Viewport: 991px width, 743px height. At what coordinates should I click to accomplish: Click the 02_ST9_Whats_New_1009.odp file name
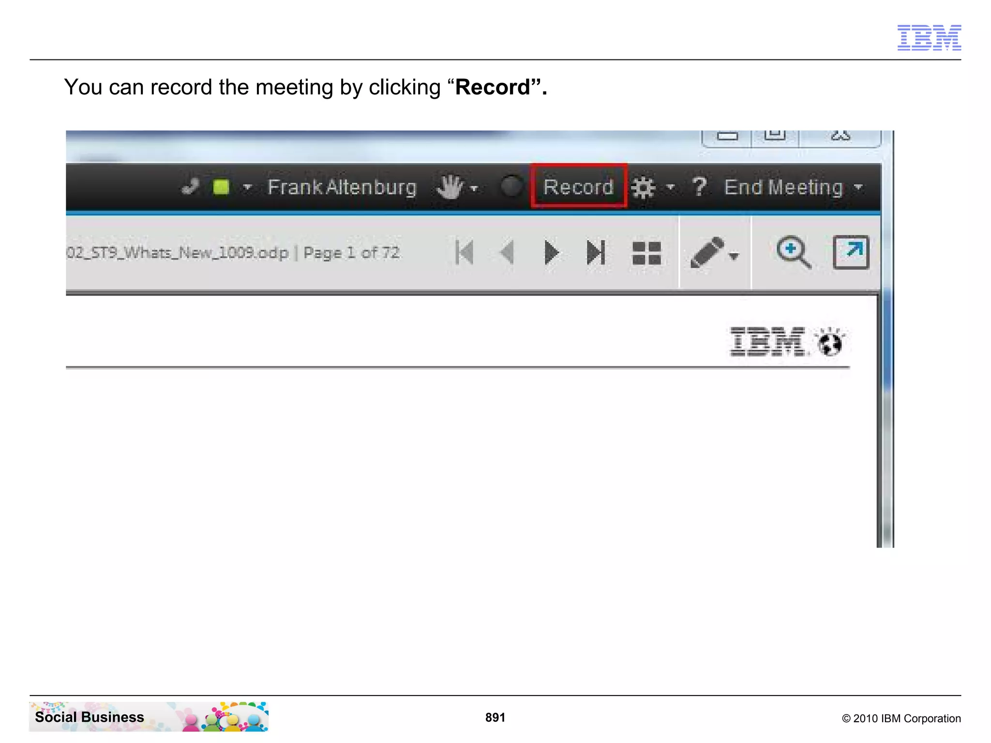tap(178, 253)
